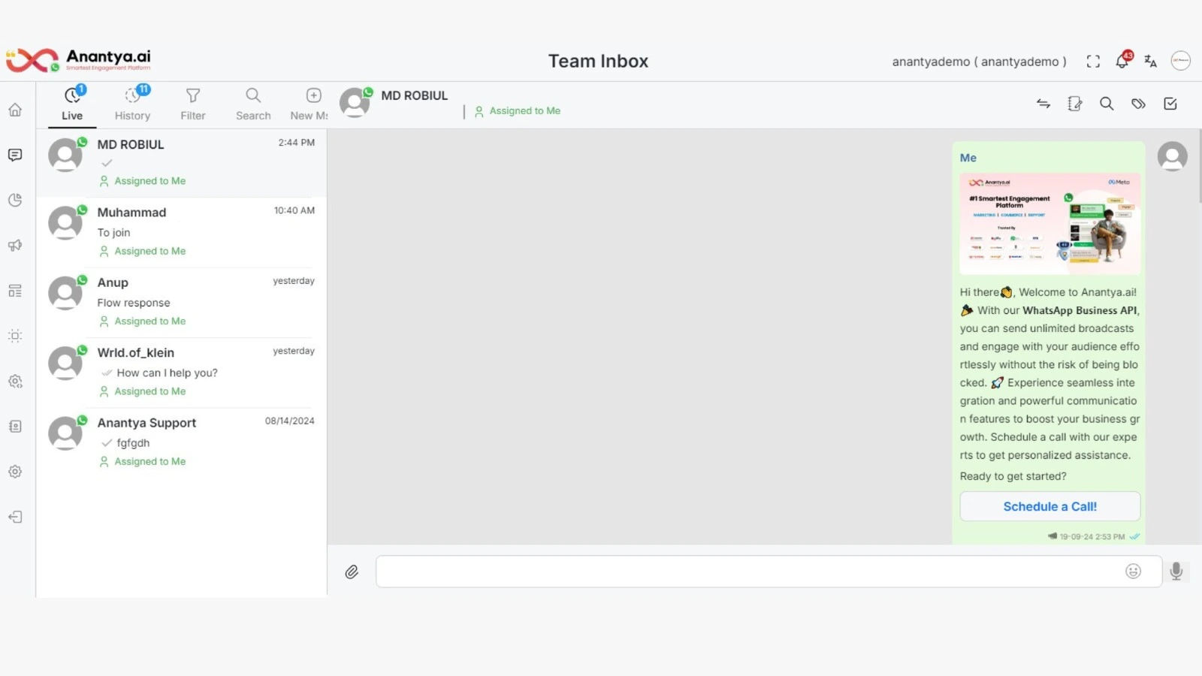Click MD ROBIUL name in chat header
This screenshot has height=676, width=1202.
coord(415,95)
